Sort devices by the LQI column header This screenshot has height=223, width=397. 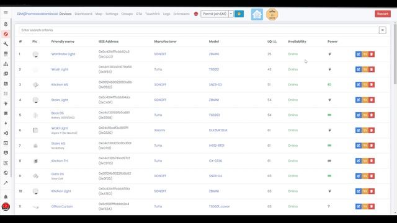pyautogui.click(x=272, y=42)
